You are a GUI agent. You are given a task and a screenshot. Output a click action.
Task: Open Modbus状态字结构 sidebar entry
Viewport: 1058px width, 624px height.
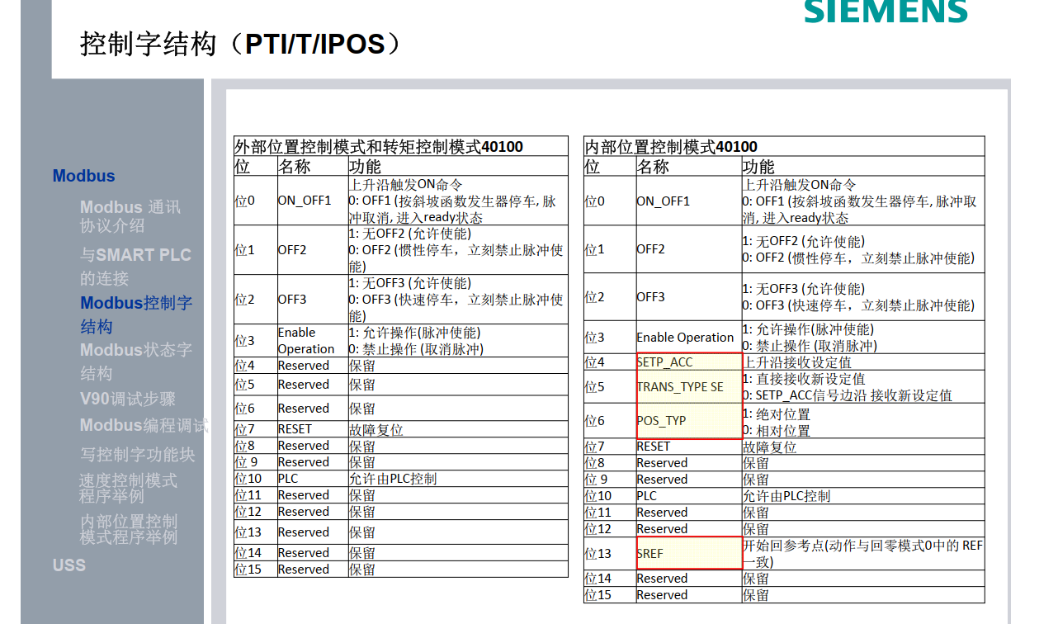tap(136, 362)
